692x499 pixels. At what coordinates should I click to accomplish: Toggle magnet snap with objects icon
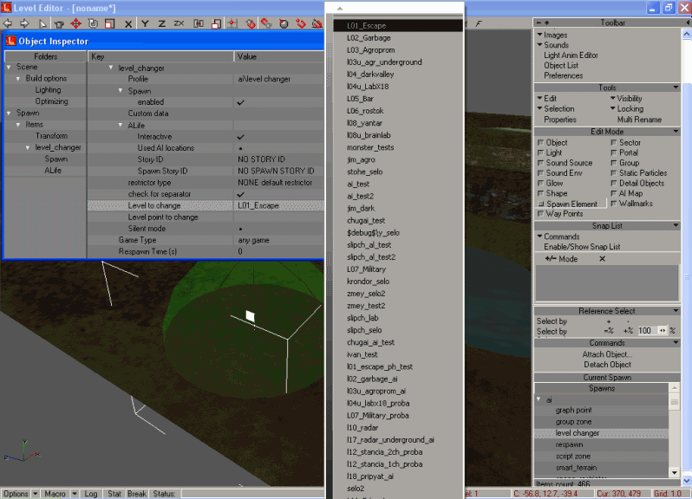tap(266, 23)
